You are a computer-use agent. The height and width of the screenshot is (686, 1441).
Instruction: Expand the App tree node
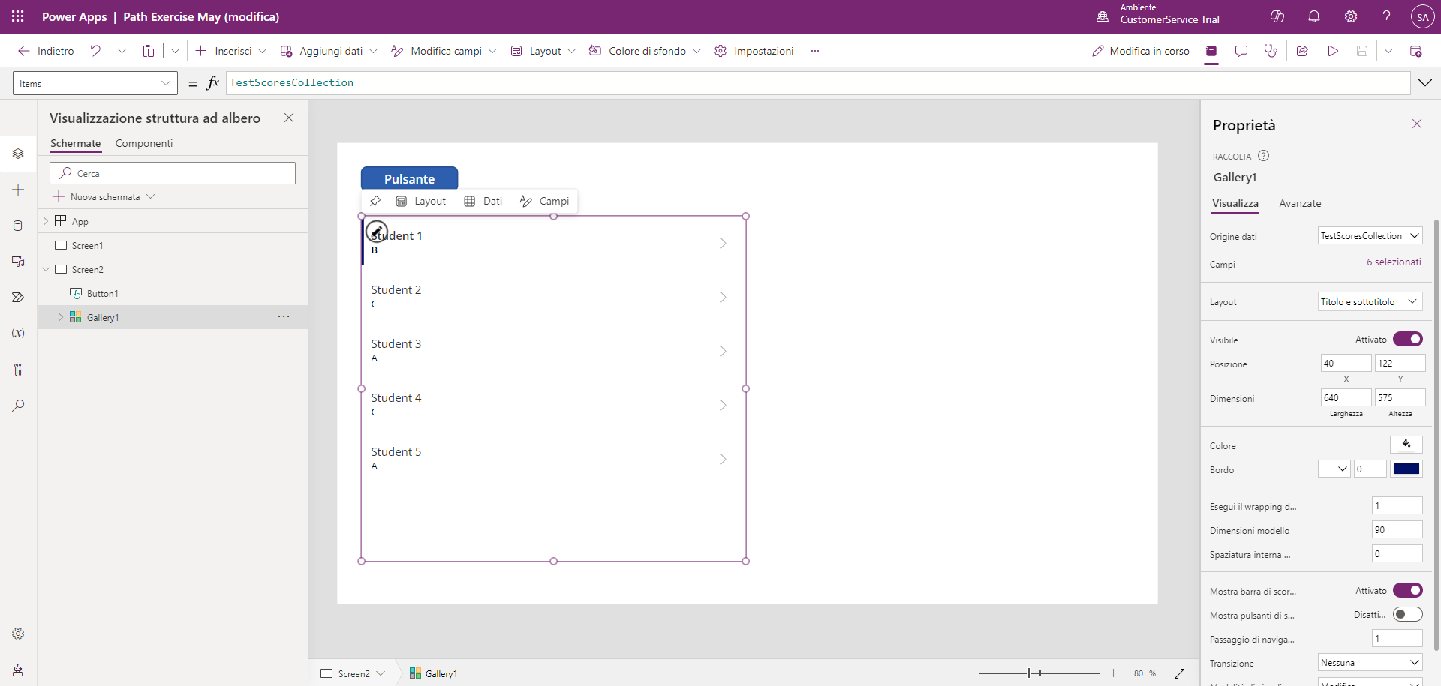click(x=46, y=221)
